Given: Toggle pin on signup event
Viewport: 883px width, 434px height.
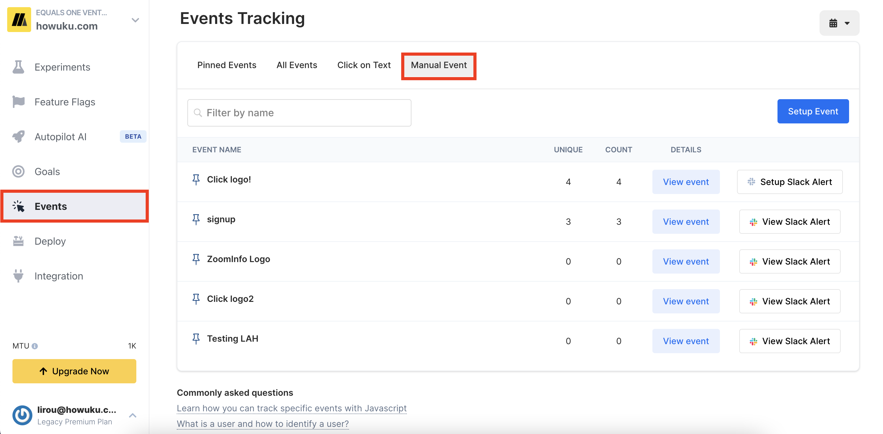Looking at the screenshot, I should coord(196,219).
